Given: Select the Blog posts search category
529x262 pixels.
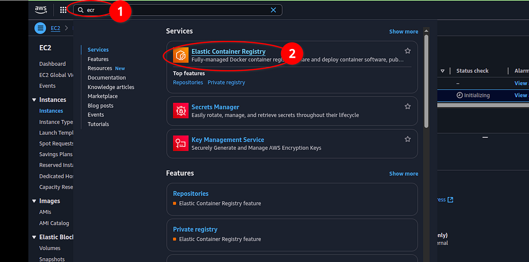Looking at the screenshot, I should click(101, 105).
